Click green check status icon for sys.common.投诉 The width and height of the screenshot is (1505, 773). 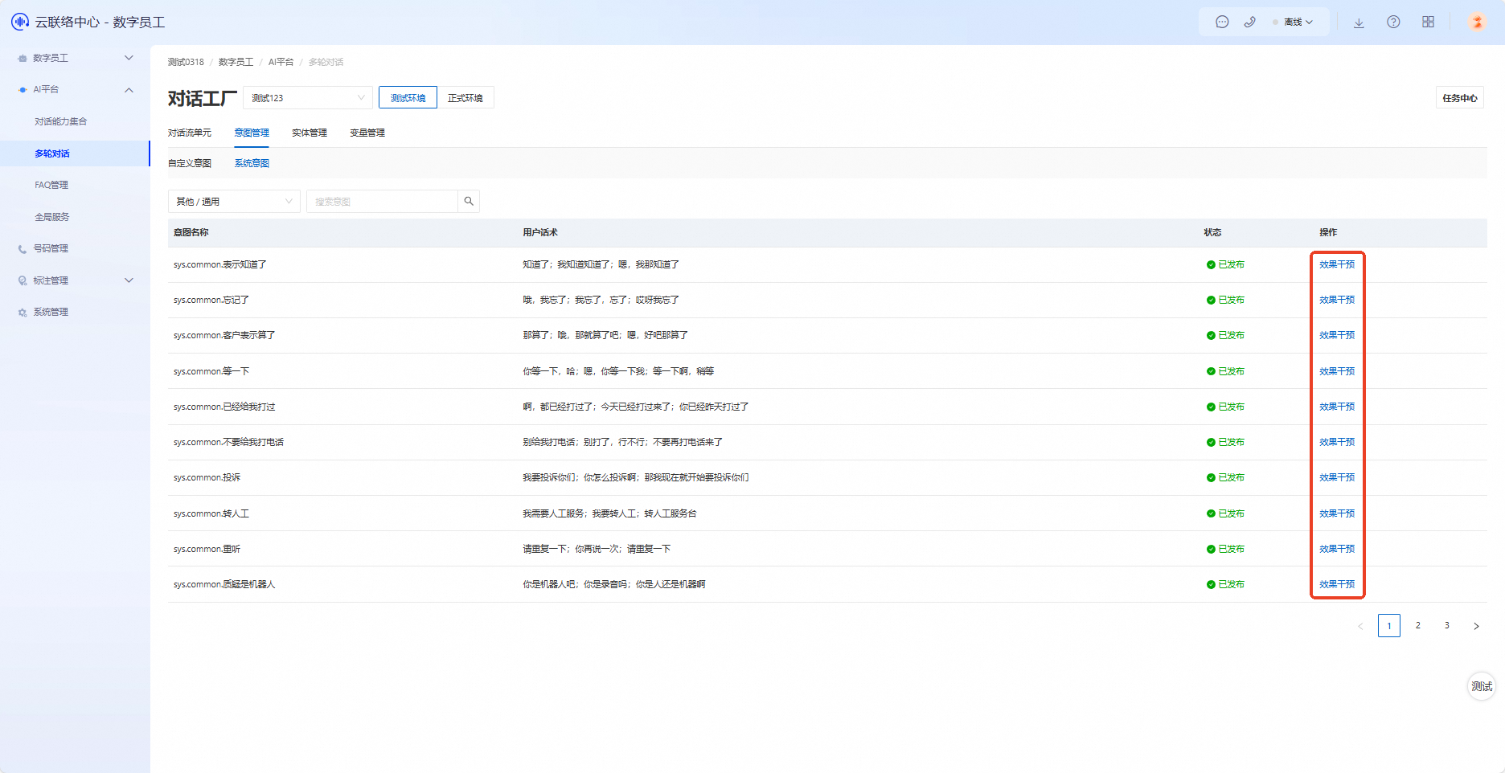(x=1211, y=478)
